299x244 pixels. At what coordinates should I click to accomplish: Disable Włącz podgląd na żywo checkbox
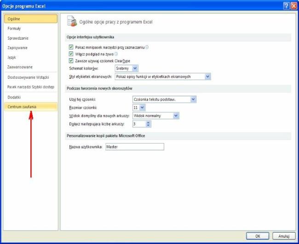click(x=71, y=54)
